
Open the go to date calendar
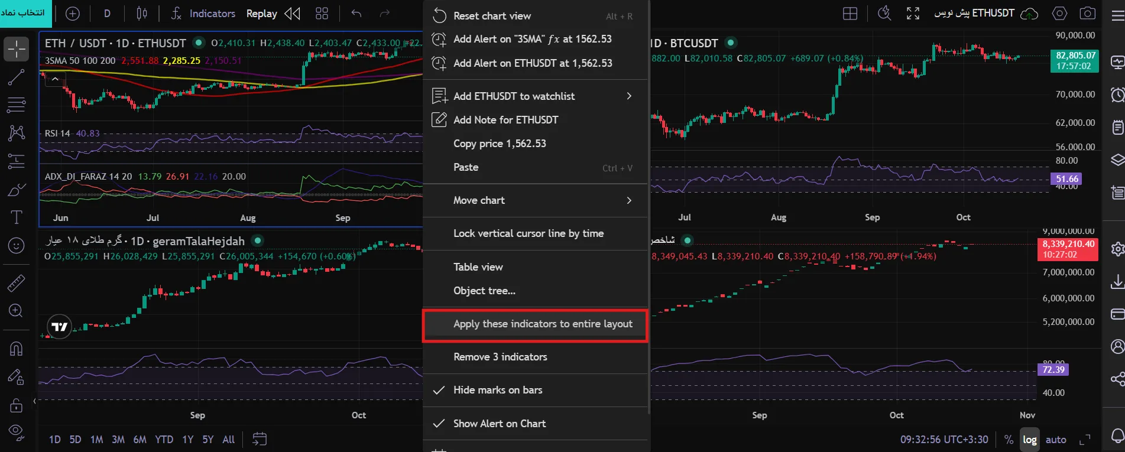260,439
